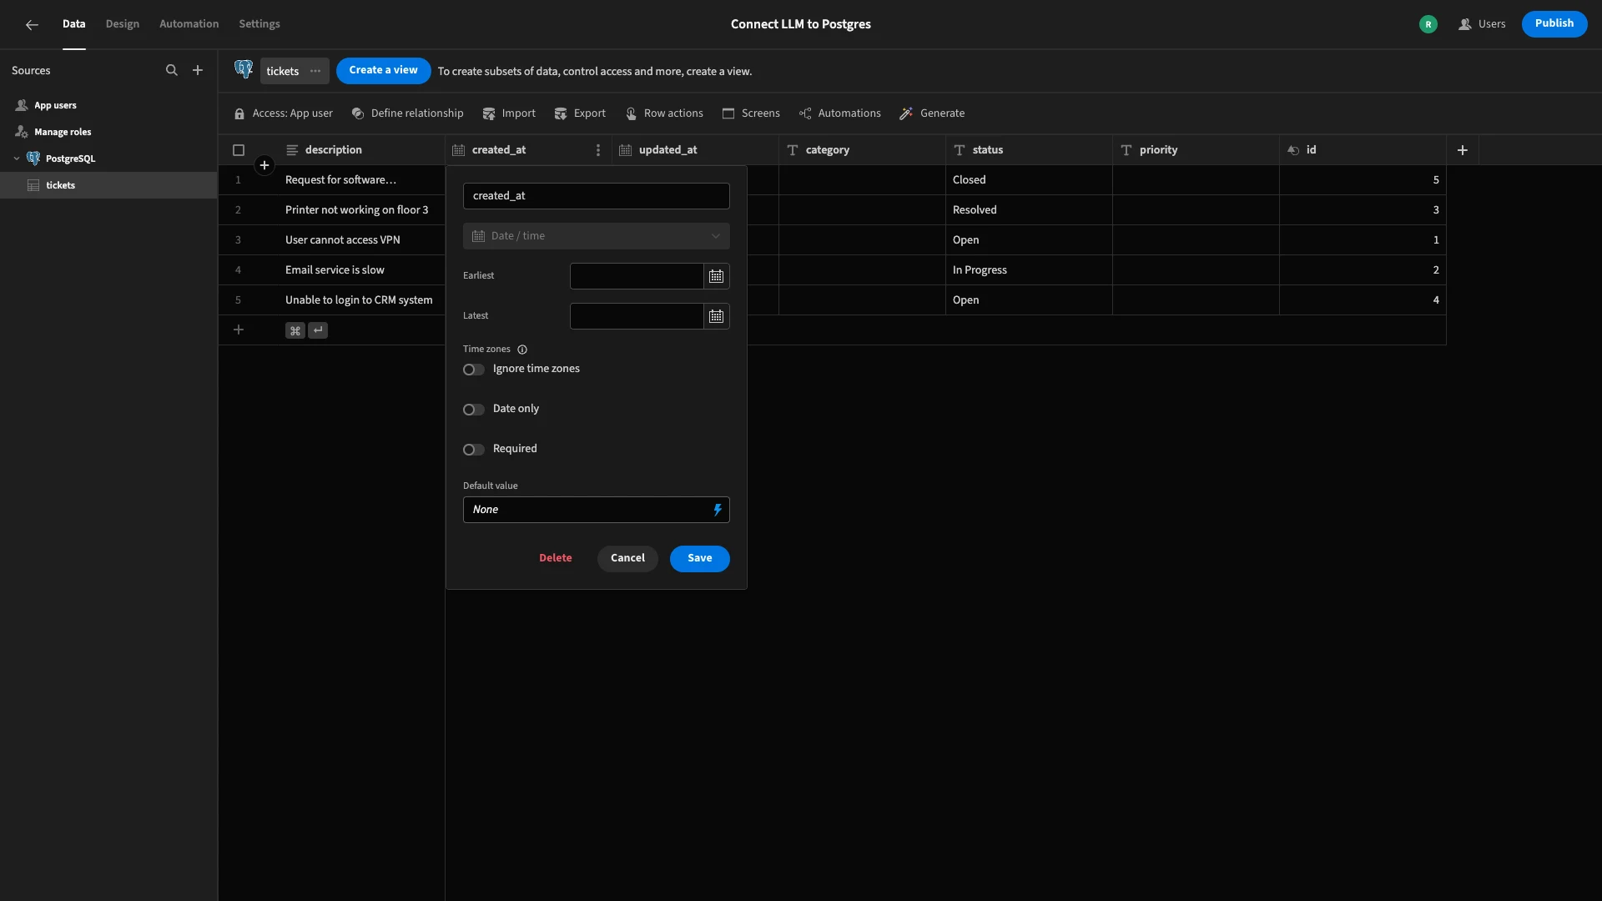
Task: Select cell 'User cannot access VPN'
Action: (x=362, y=240)
